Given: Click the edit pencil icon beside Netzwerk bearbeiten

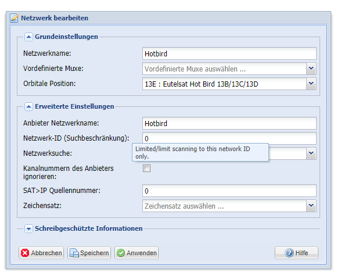Looking at the screenshot, I should click(x=14, y=18).
